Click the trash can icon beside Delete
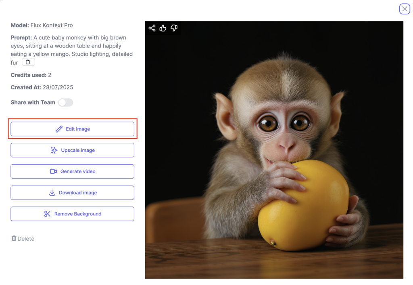This screenshot has width=413, height=285. tap(14, 239)
